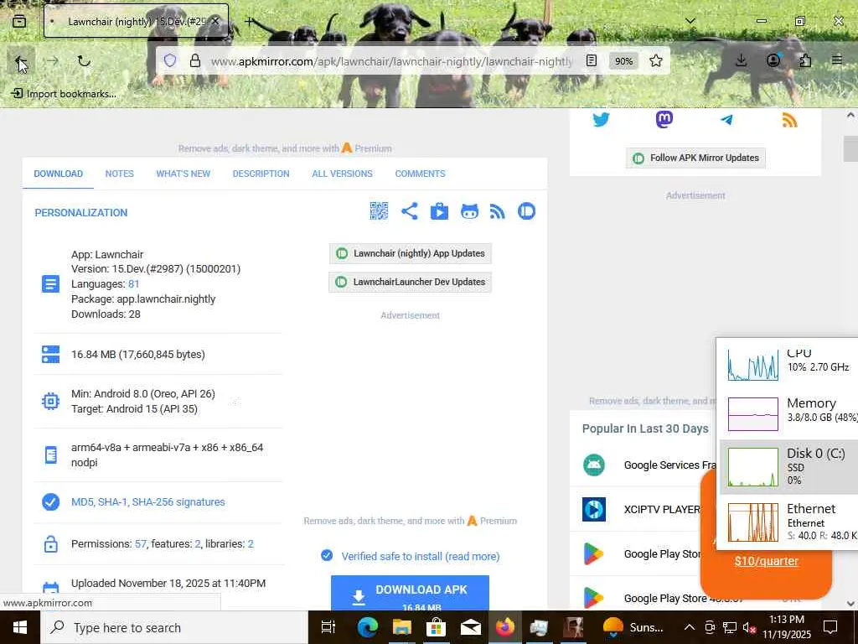Show hidden system tray icons chevron
This screenshot has width=858, height=644.
(690, 627)
